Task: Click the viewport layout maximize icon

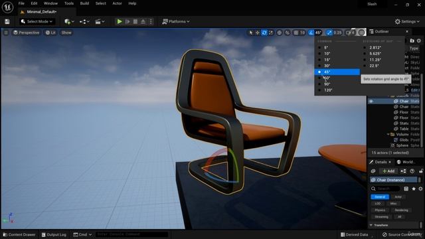Action: pos(361,33)
